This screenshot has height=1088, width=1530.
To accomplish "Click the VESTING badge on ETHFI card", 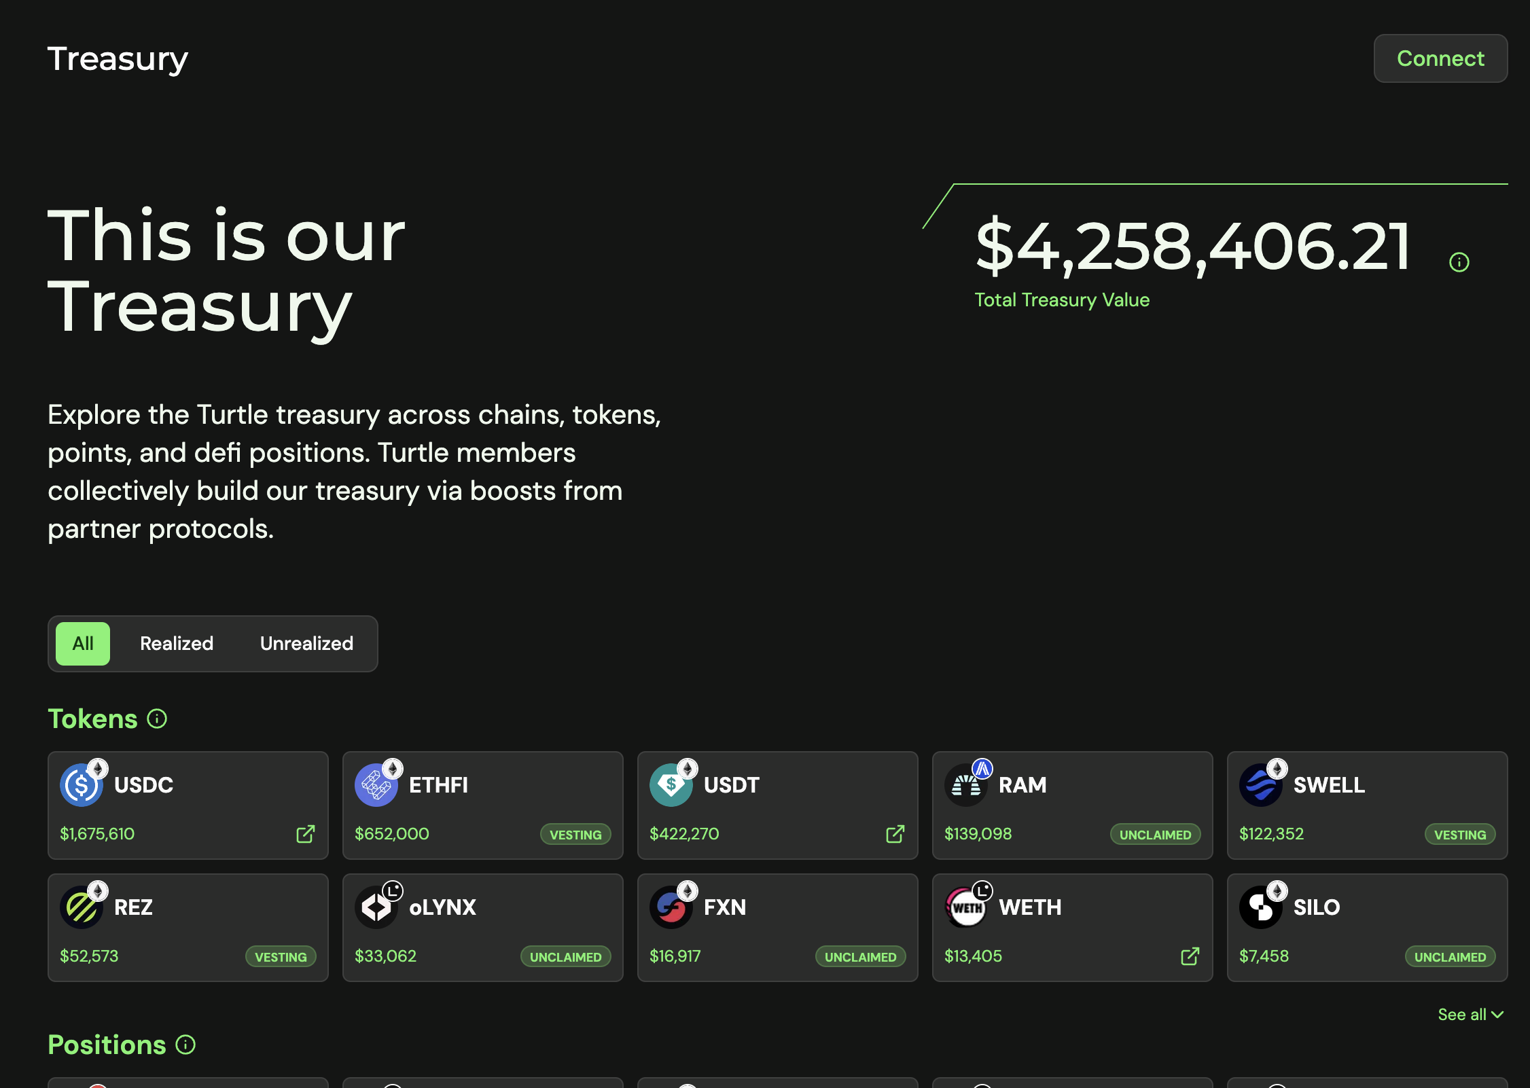I will (575, 834).
